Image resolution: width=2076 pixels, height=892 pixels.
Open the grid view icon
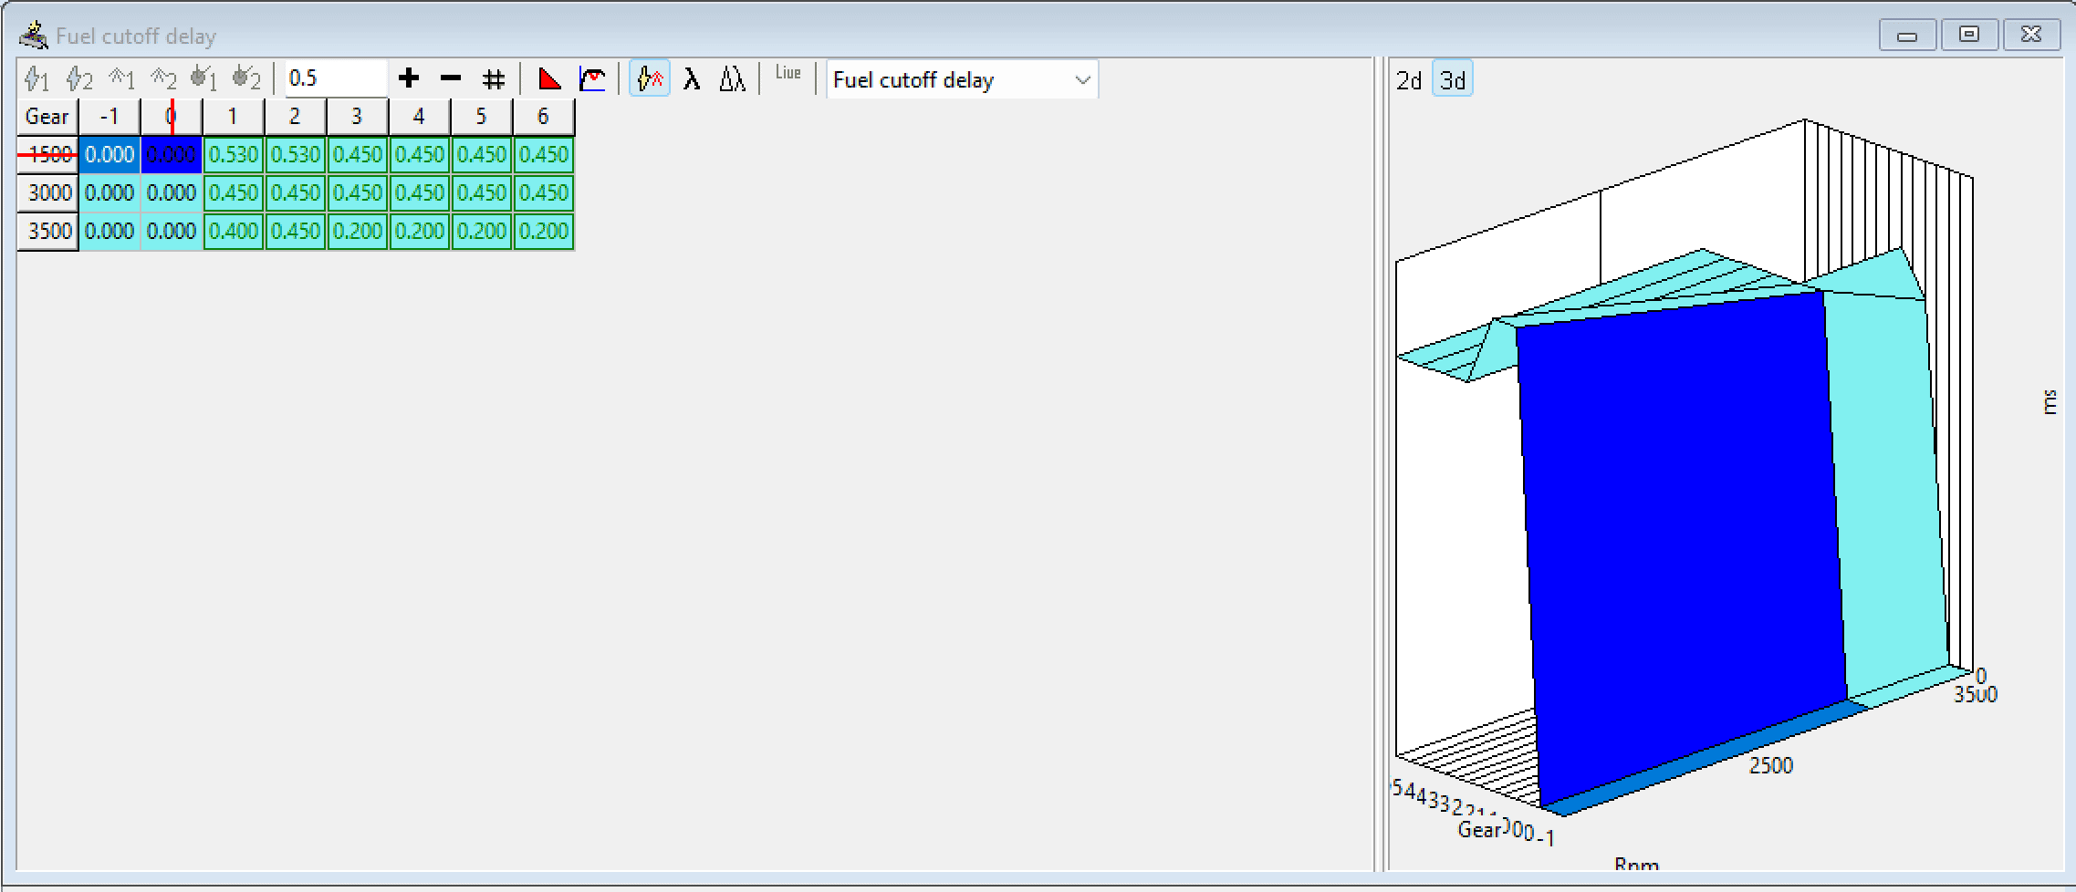(494, 78)
